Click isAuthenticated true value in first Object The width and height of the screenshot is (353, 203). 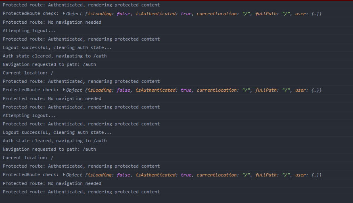186,14
